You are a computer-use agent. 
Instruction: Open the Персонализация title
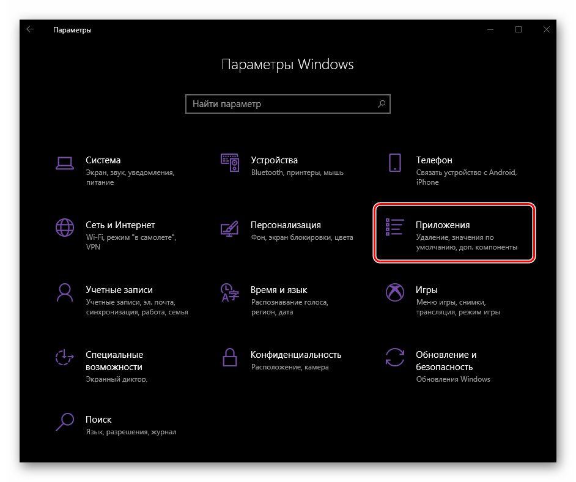(x=286, y=225)
